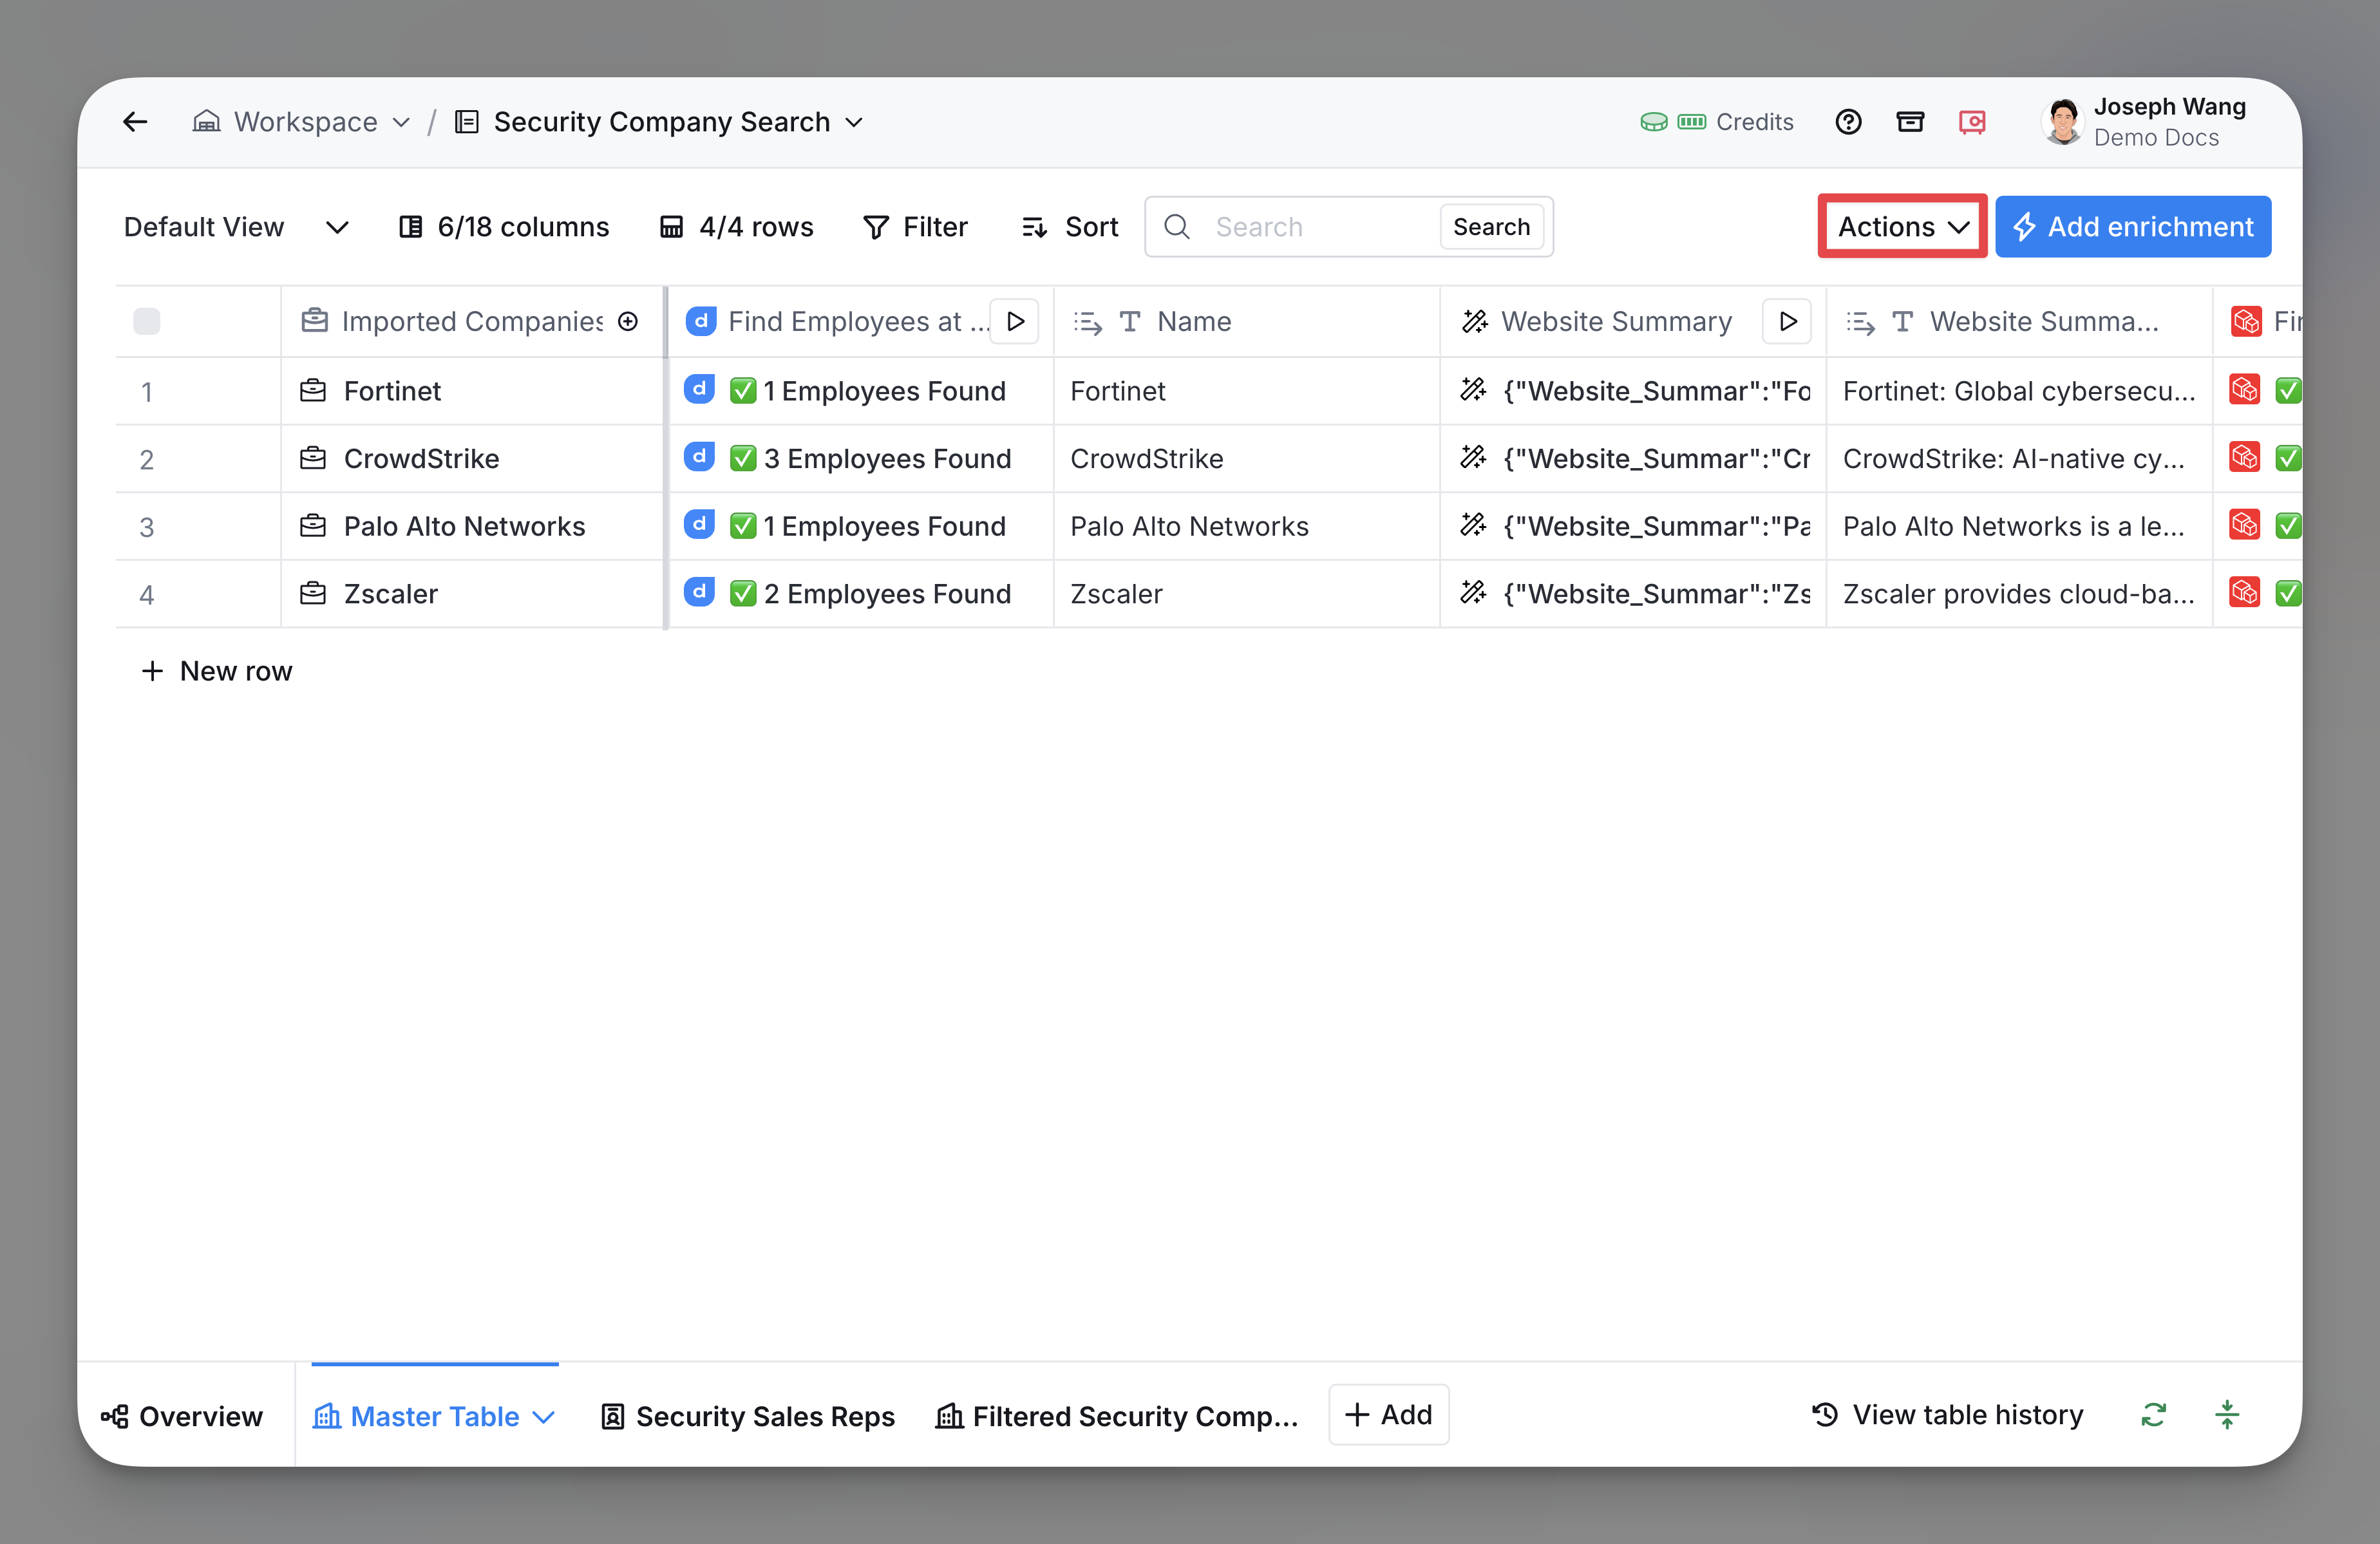Image resolution: width=2380 pixels, height=1544 pixels.
Task: Toggle the select-all rows checkbox in header
Action: [147, 321]
